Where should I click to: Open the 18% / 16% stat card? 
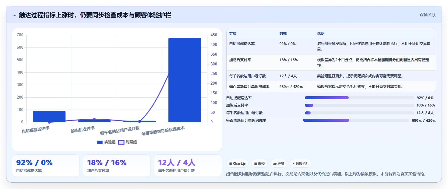[117, 166]
